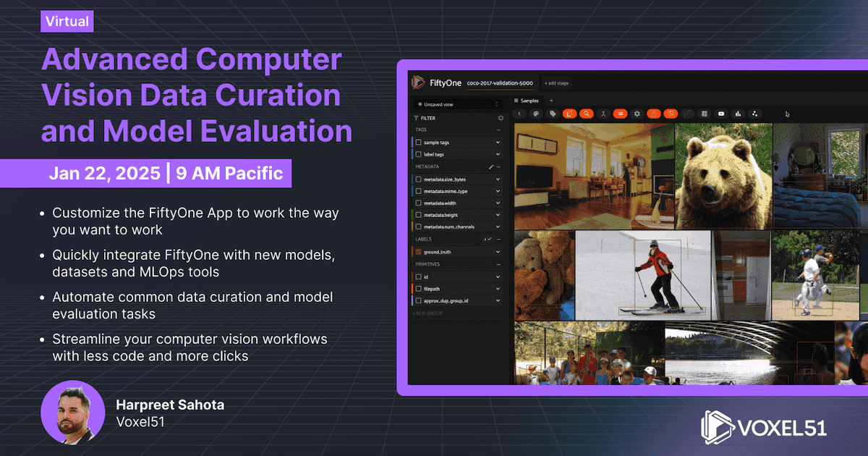The height and width of the screenshot is (456, 868).
Task: Open the skier sample thumbnail
Action: (x=644, y=275)
